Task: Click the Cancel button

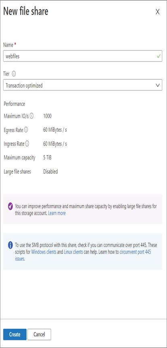Action: pos(40,334)
